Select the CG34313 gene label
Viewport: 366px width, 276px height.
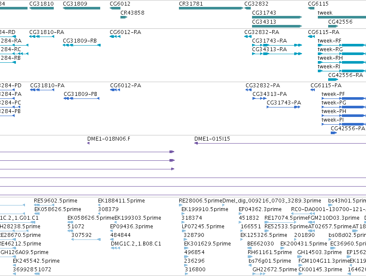(264, 21)
